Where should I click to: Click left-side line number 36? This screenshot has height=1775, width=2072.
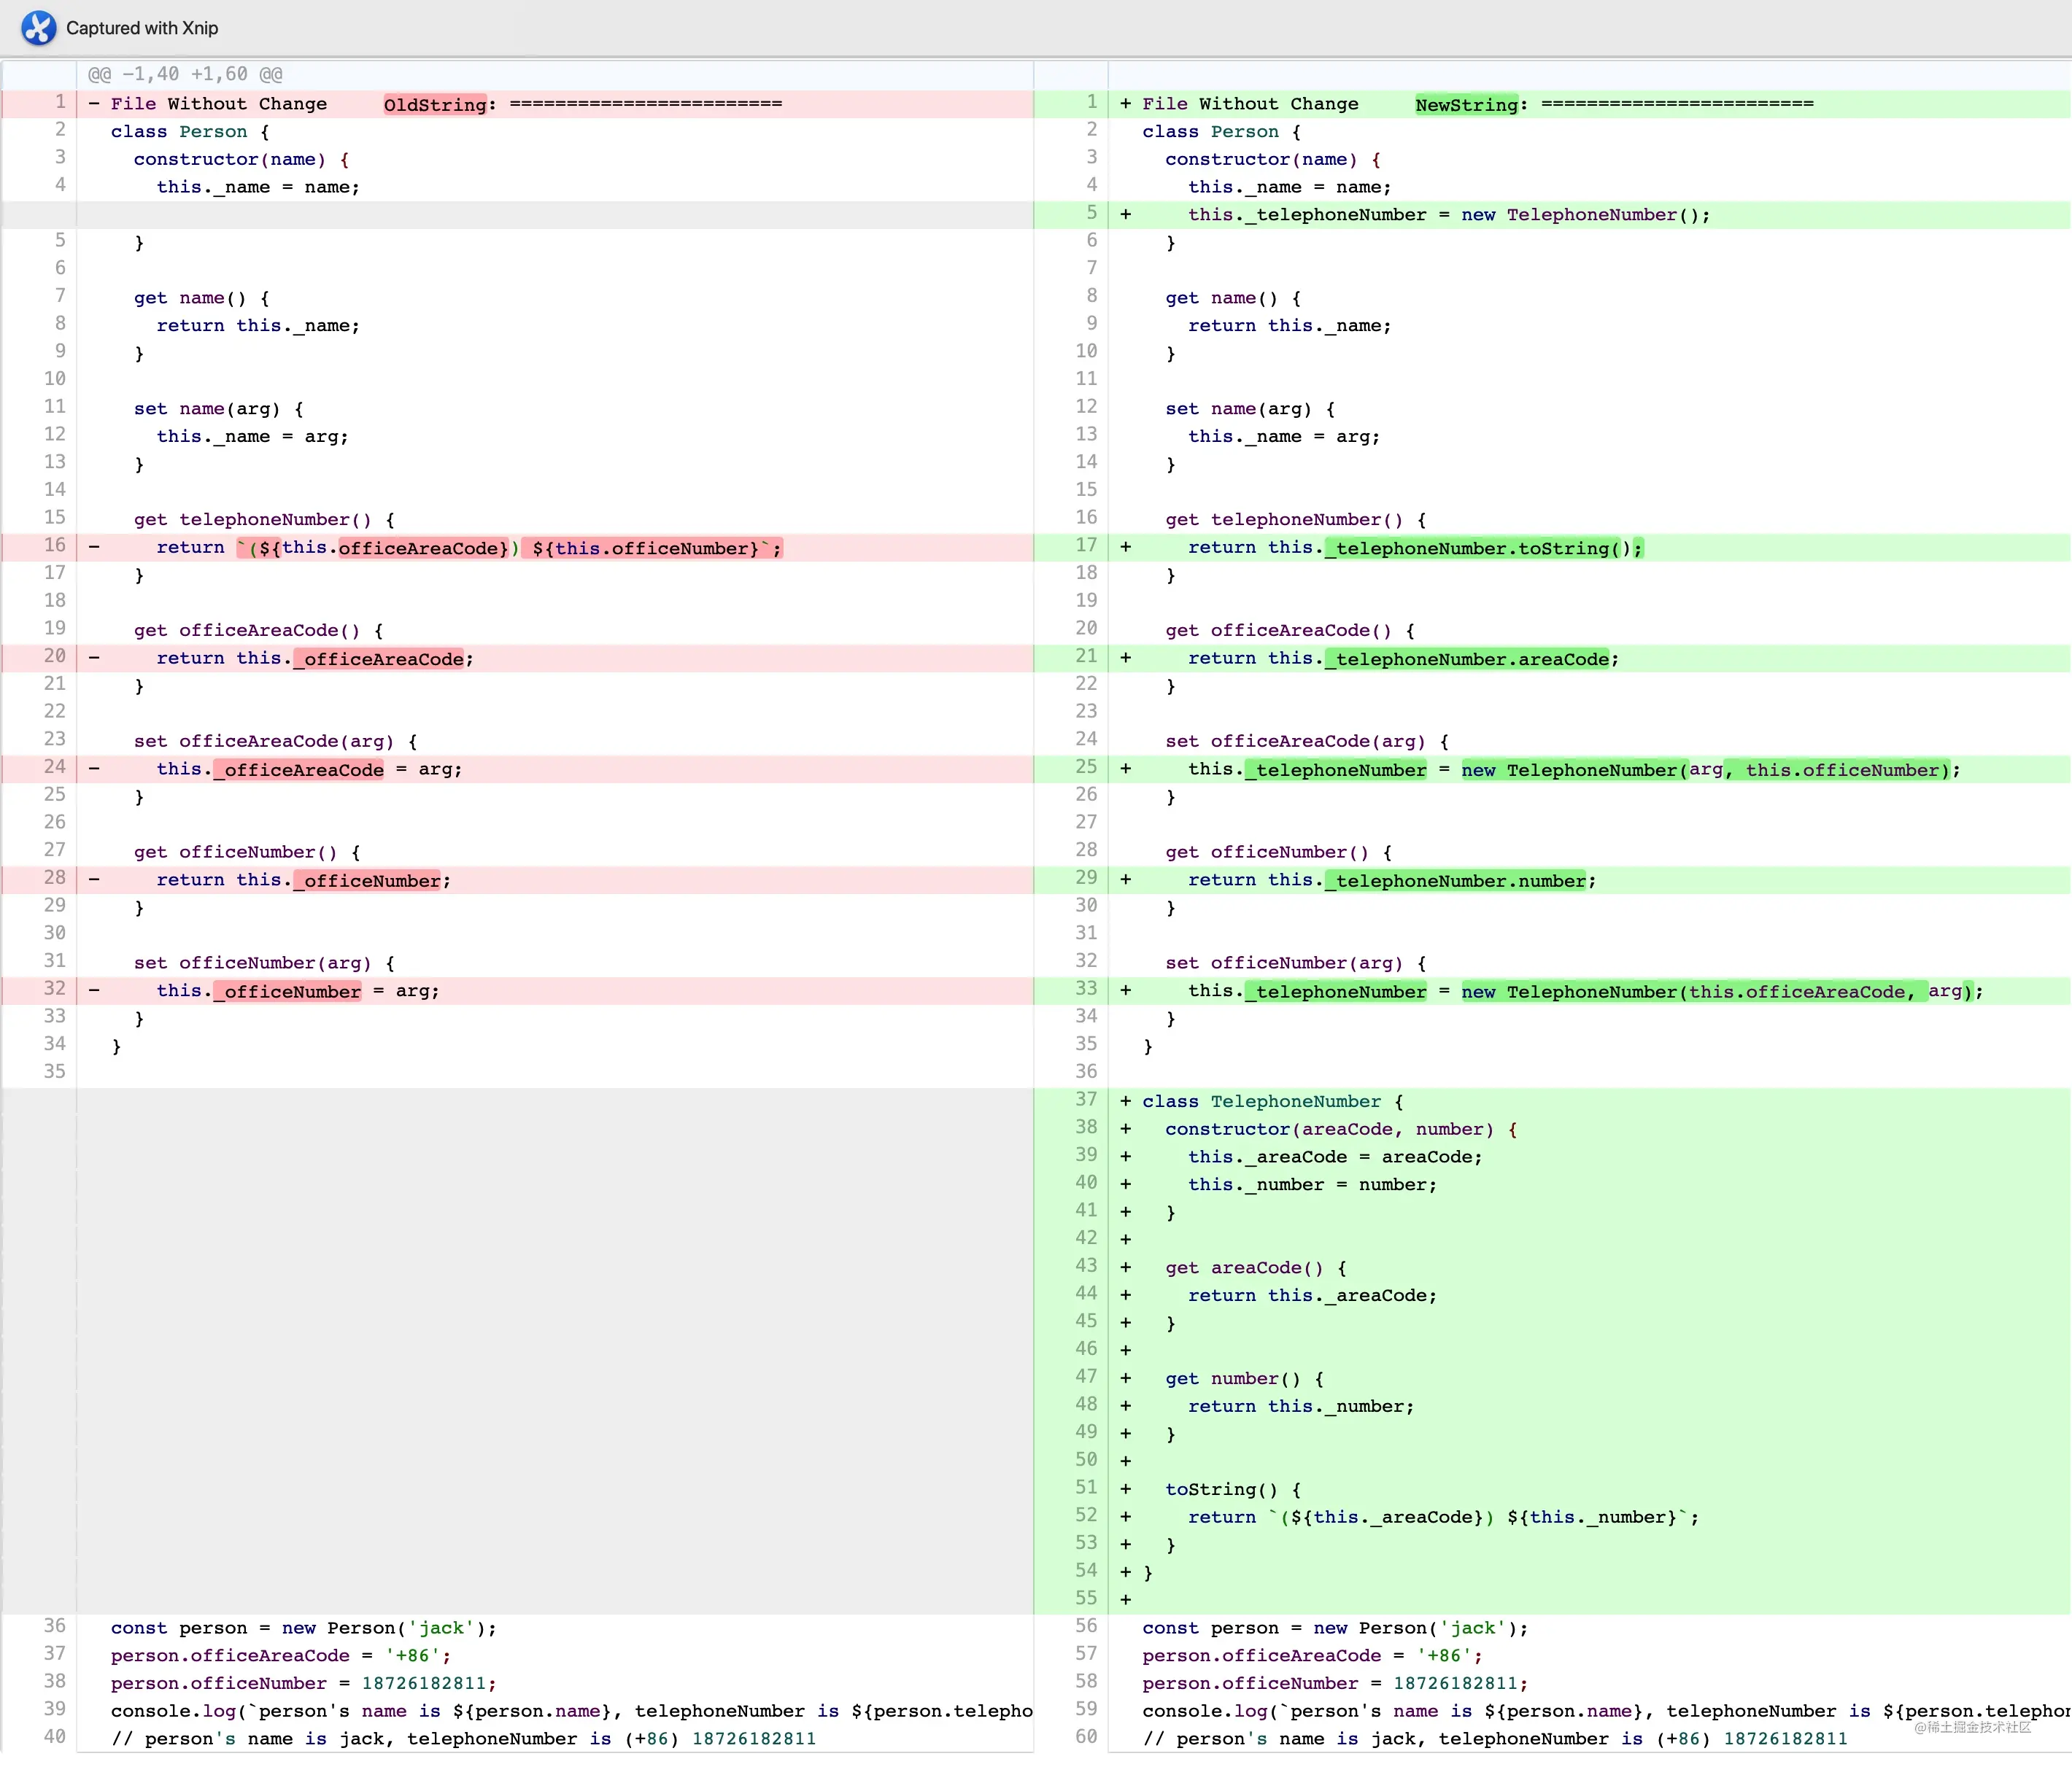54,1626
